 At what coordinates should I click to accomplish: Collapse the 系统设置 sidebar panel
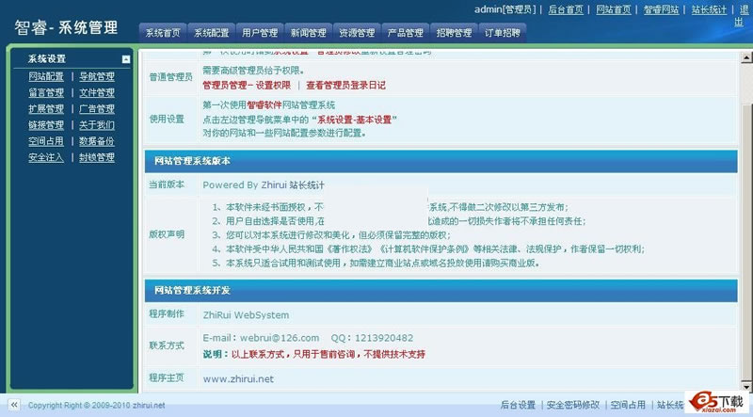pos(126,59)
